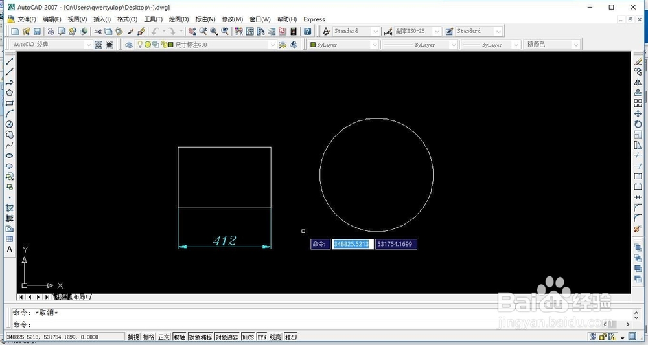Expand the 随颜色 plot style dropdown

tap(576, 45)
